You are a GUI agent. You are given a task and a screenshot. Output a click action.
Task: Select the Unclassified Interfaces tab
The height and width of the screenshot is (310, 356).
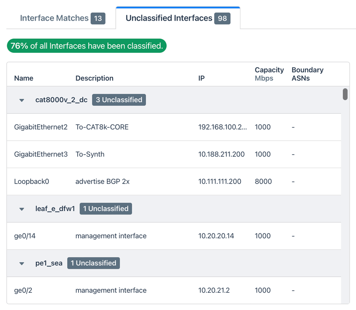coord(169,18)
